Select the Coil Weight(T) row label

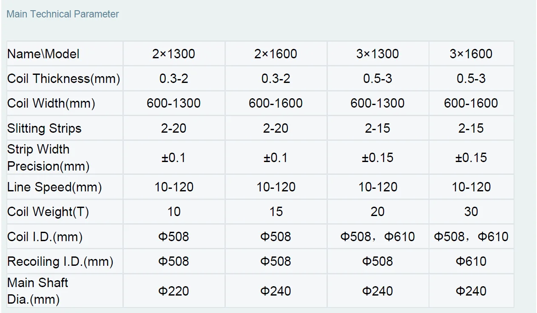pyautogui.click(x=48, y=212)
